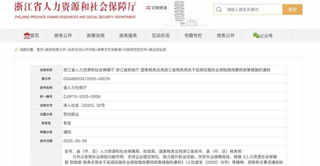
Task: Click the index number 00248503X/2025-00076
Action: click(x=87, y=79)
